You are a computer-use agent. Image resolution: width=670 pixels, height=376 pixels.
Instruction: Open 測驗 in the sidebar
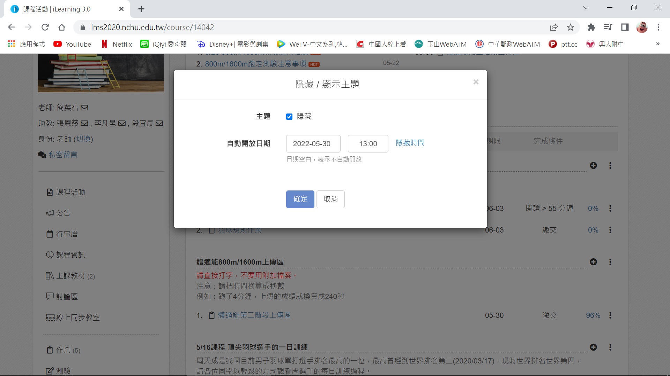click(x=59, y=371)
